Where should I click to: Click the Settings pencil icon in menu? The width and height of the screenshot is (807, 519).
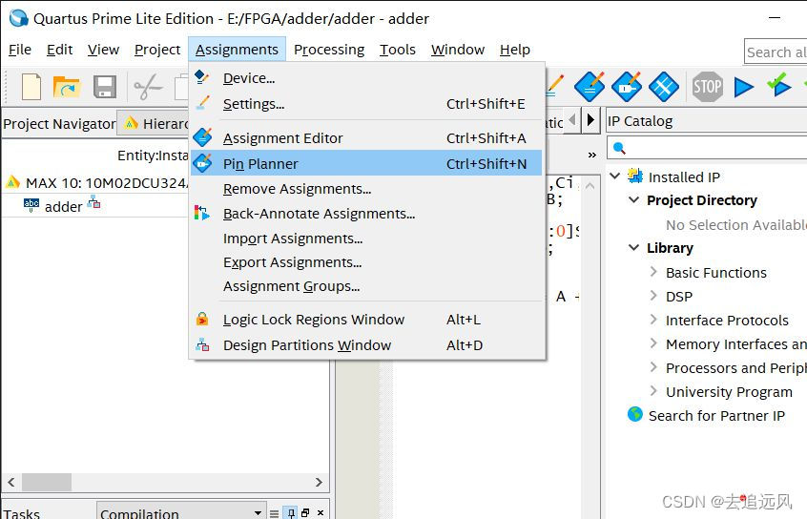pyautogui.click(x=203, y=103)
